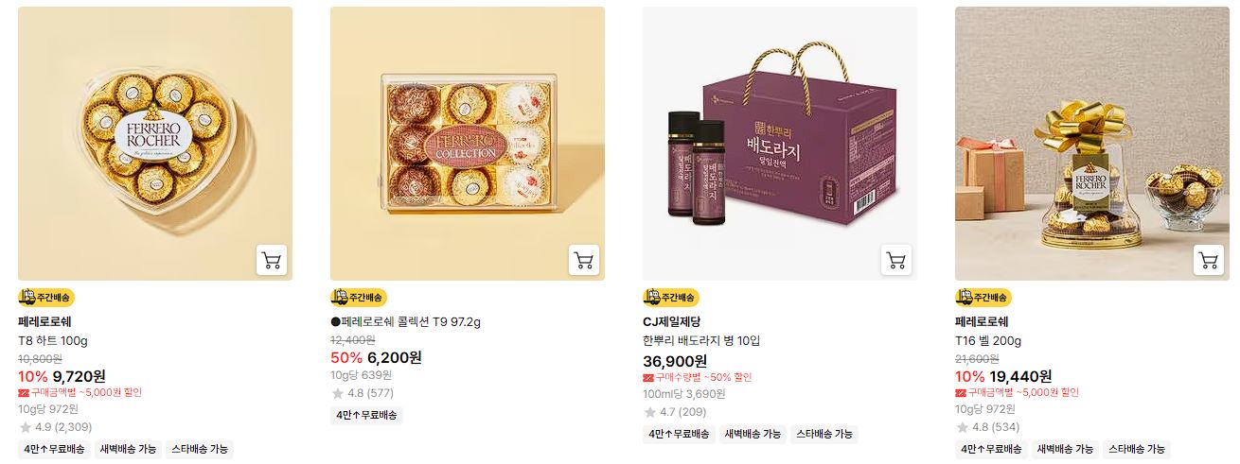Image resolution: width=1240 pixels, height=464 pixels.
Task: Add Ferrero Rocher T8 heart to cart
Action: (272, 260)
